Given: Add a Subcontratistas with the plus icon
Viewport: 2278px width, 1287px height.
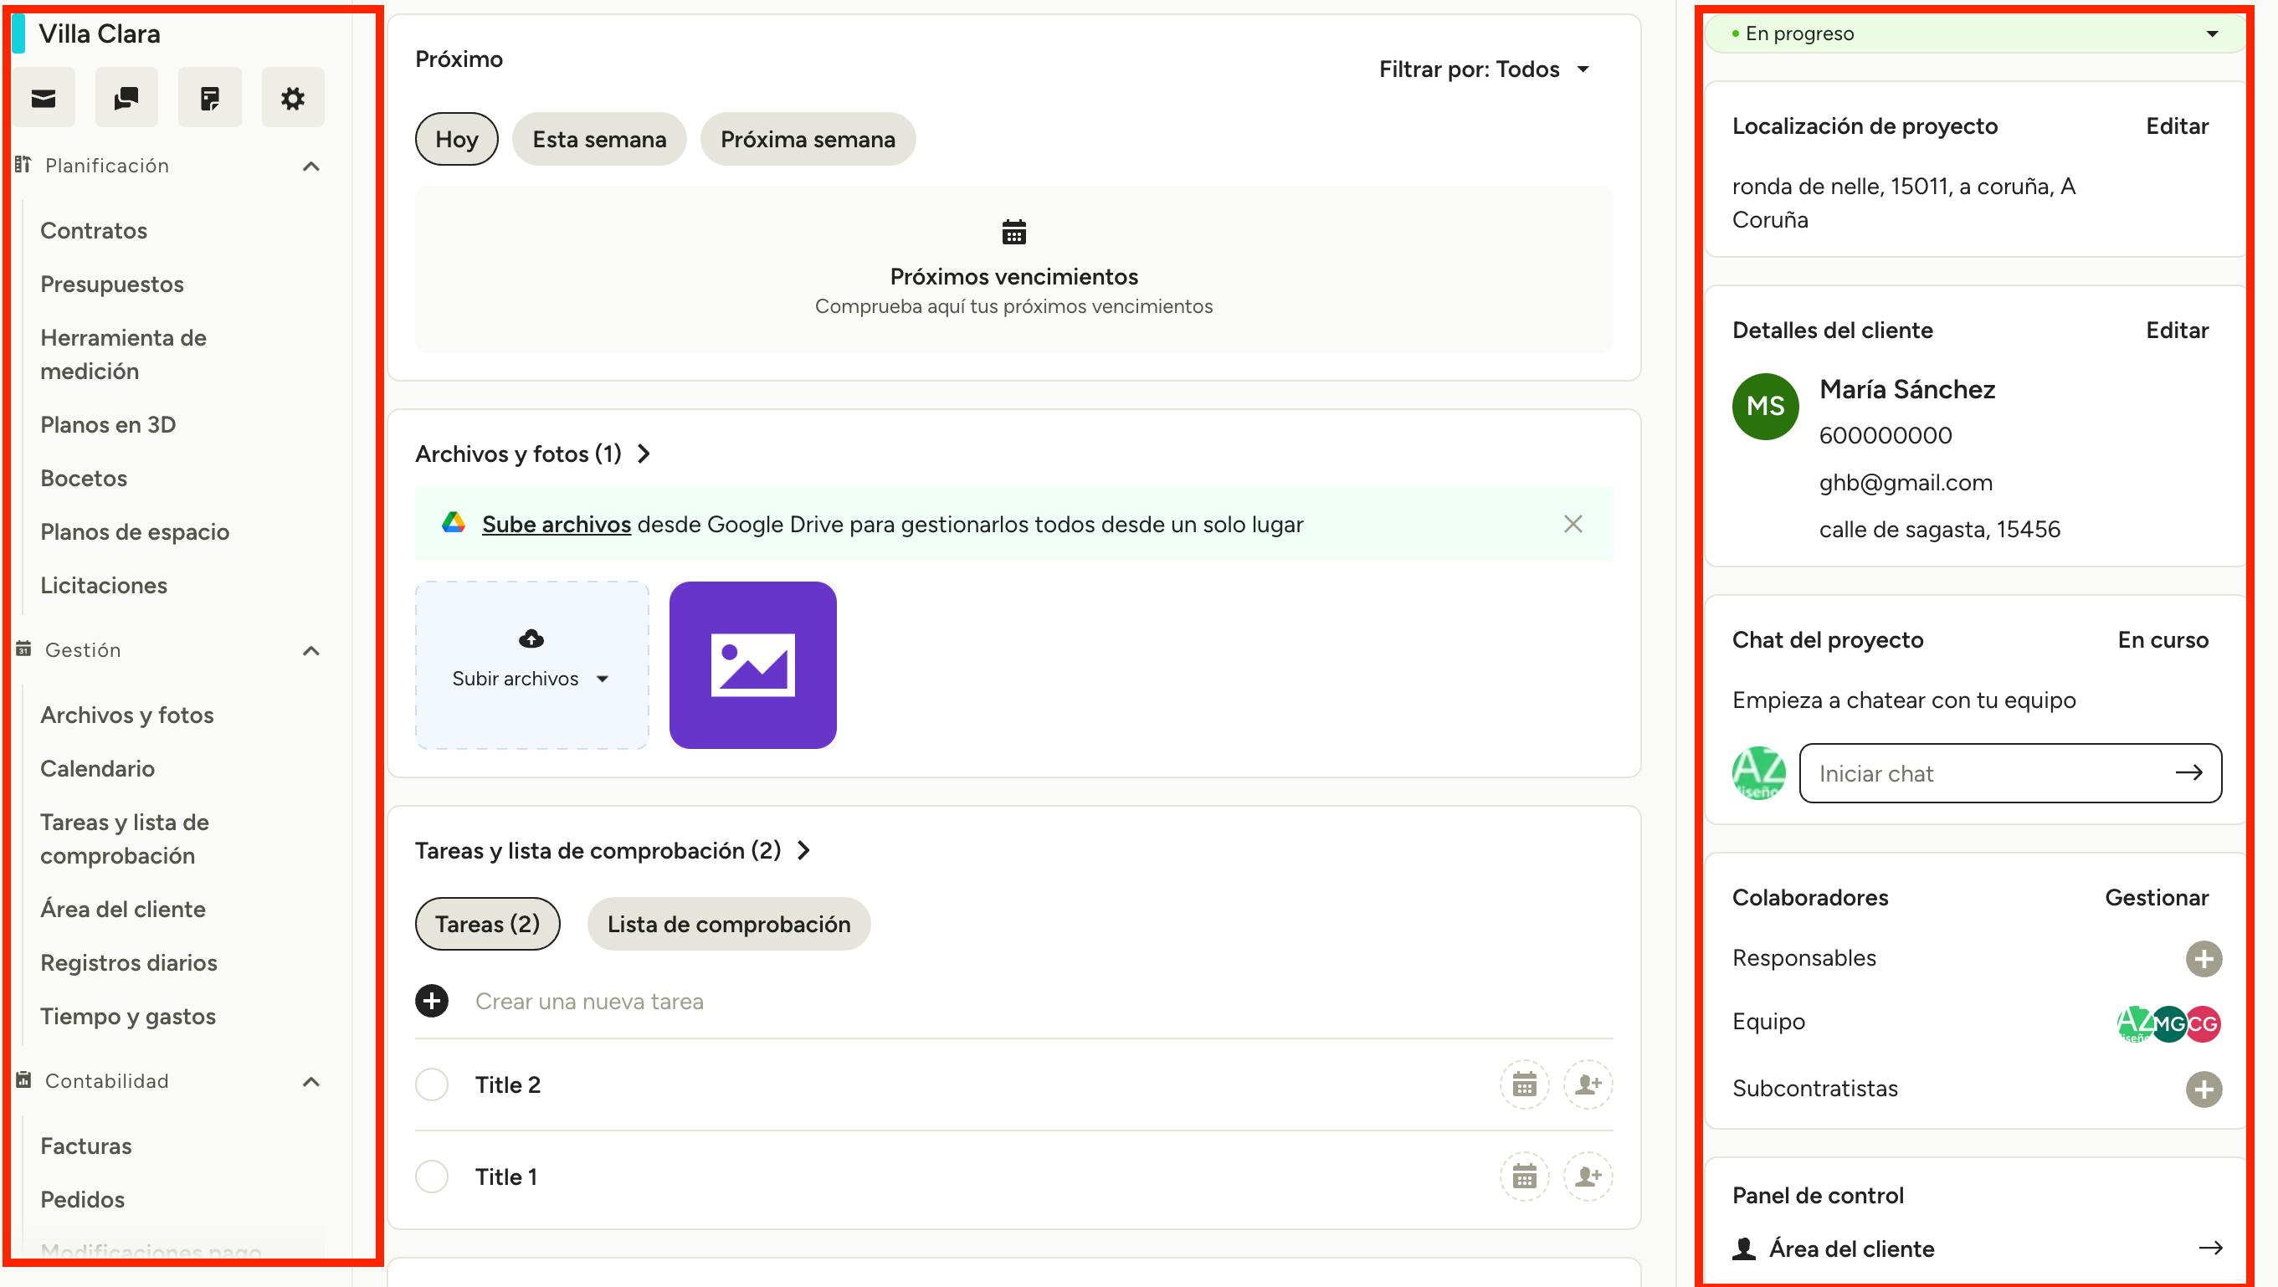Looking at the screenshot, I should click(2203, 1089).
